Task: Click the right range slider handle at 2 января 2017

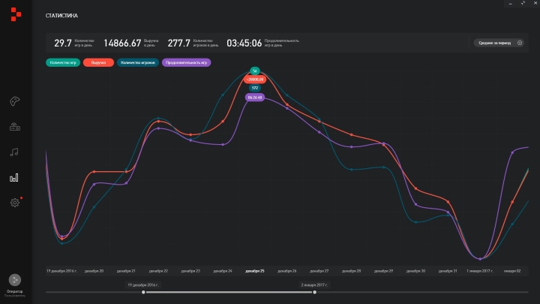Action: (x=314, y=292)
